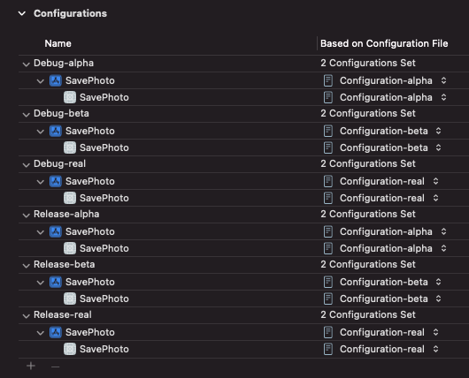Click the SavePhoto target icon under Release-alpha
Viewport: 469px width, 378px height.
(x=70, y=248)
